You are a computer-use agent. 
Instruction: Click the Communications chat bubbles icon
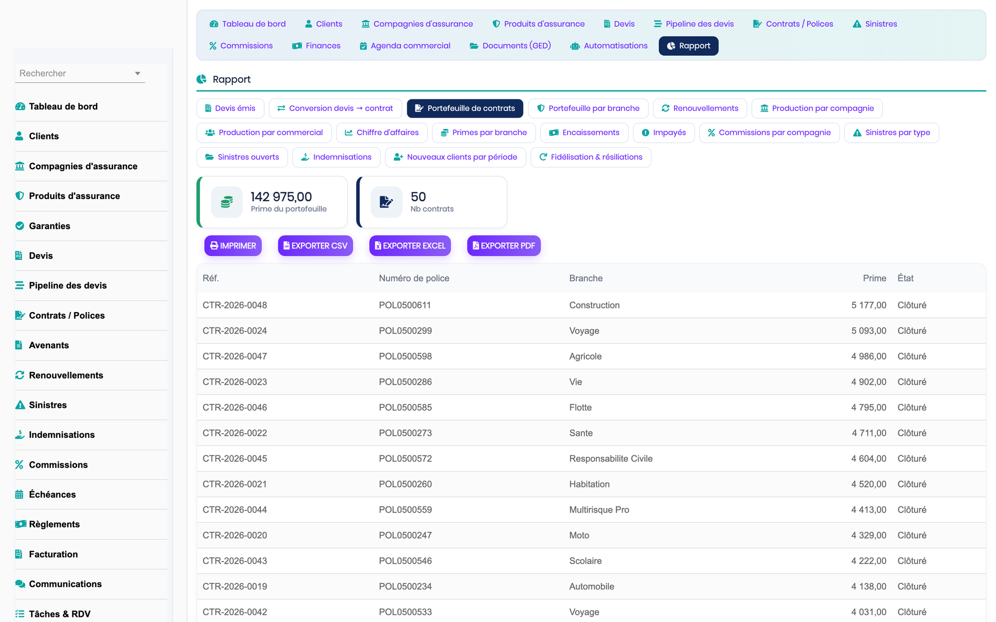[x=20, y=584]
